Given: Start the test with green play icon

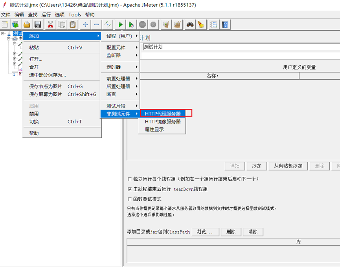Looking at the screenshot, I should click(120, 24).
